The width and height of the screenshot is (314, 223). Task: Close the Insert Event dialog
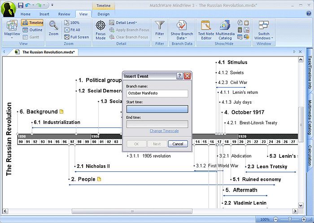(187, 76)
